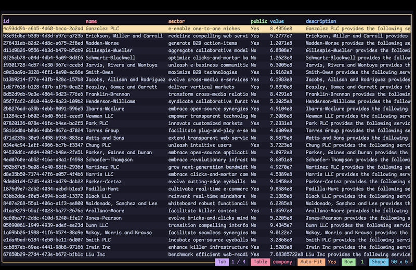Click the Row label in status bar
Viewport: 416px width, 270px height.
(348, 262)
